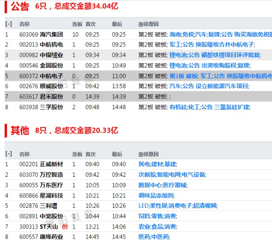Sort 其他 table by 名称 header
Image resolution: width=272 pixels, height=240 pixels.
(24, 154)
